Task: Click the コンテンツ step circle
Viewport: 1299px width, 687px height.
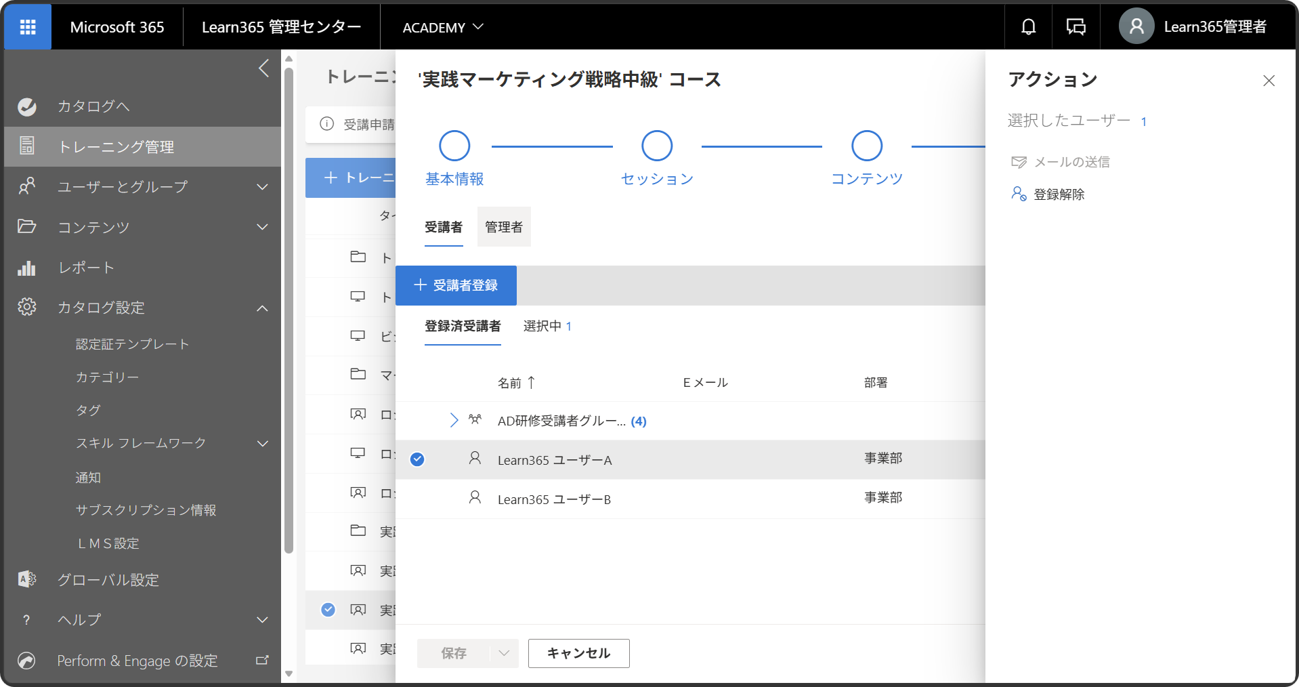Action: [867, 146]
